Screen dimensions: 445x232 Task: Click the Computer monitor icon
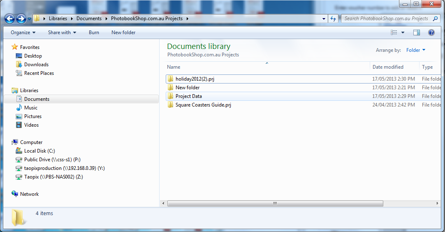tap(15, 142)
